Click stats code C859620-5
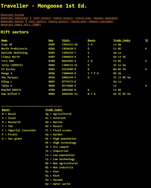 tap(69, 49)
